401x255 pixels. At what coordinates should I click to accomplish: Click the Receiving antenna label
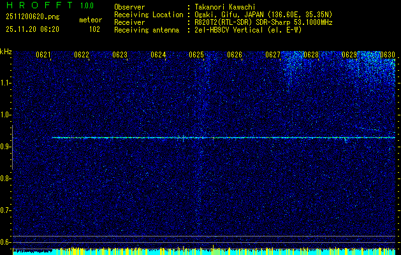coord(147,30)
